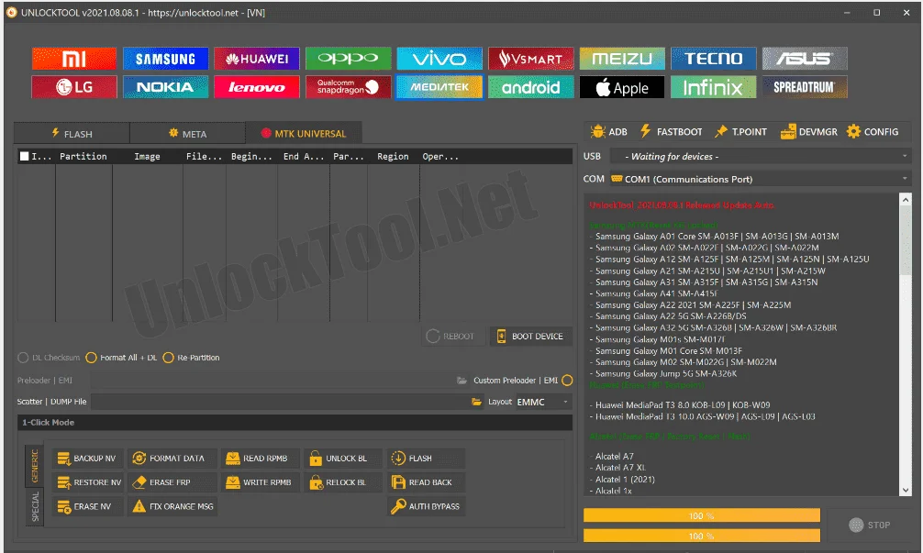
Task: Click the WRITE RPMB button
Action: click(x=261, y=482)
